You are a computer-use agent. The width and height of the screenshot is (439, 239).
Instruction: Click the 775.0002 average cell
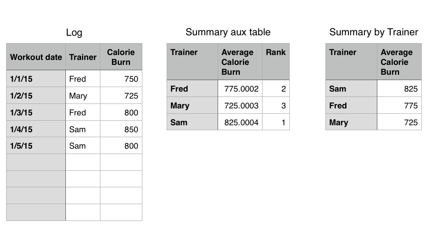click(x=240, y=89)
